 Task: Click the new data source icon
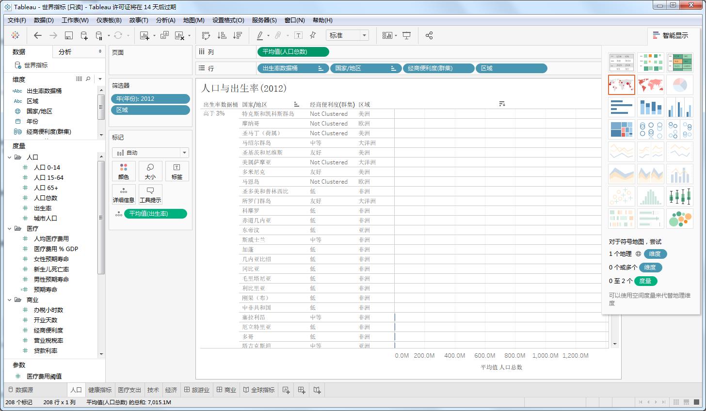click(x=84, y=35)
